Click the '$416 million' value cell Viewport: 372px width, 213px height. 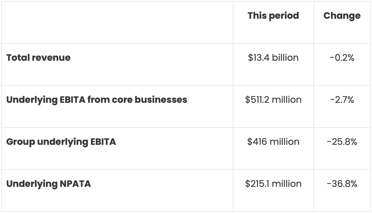point(273,142)
